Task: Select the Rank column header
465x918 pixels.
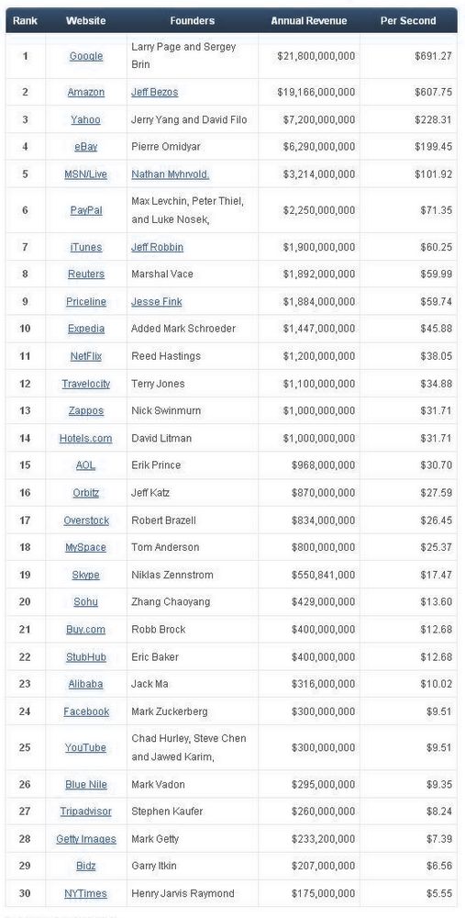Action: 25,20
